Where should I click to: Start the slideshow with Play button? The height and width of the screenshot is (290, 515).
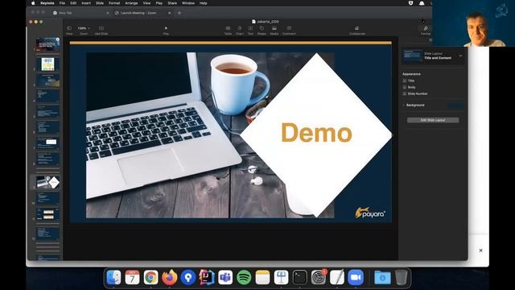[x=166, y=31]
